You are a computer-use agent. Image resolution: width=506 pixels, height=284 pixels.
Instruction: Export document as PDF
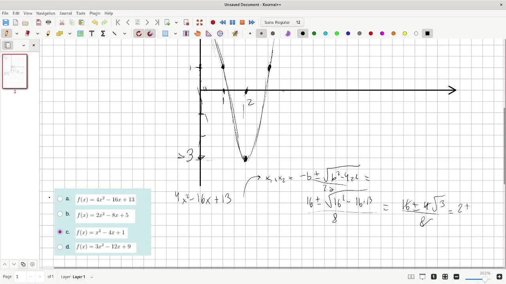pyautogui.click(x=39, y=22)
